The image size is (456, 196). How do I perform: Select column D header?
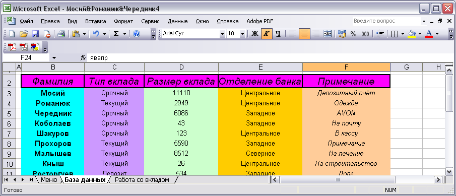181,67
